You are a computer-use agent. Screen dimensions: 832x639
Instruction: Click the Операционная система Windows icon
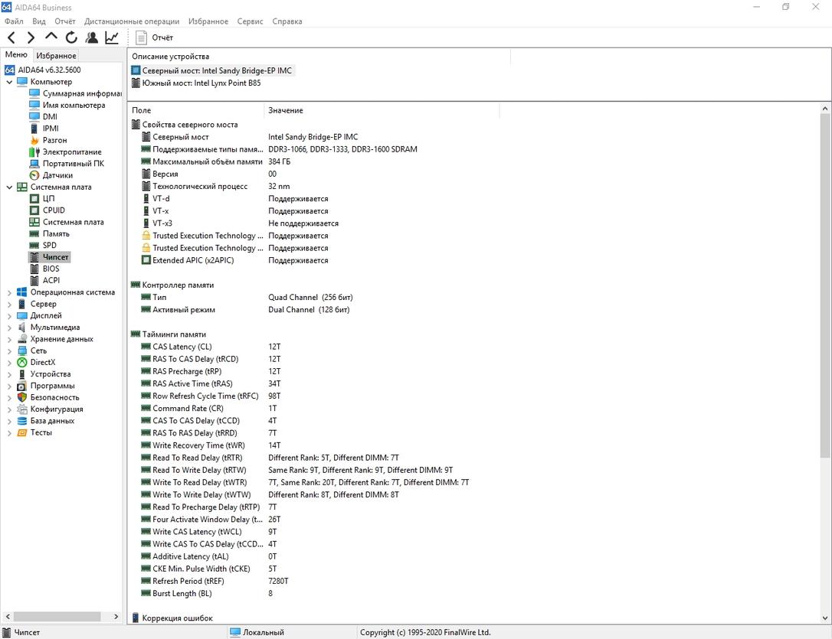(x=21, y=292)
